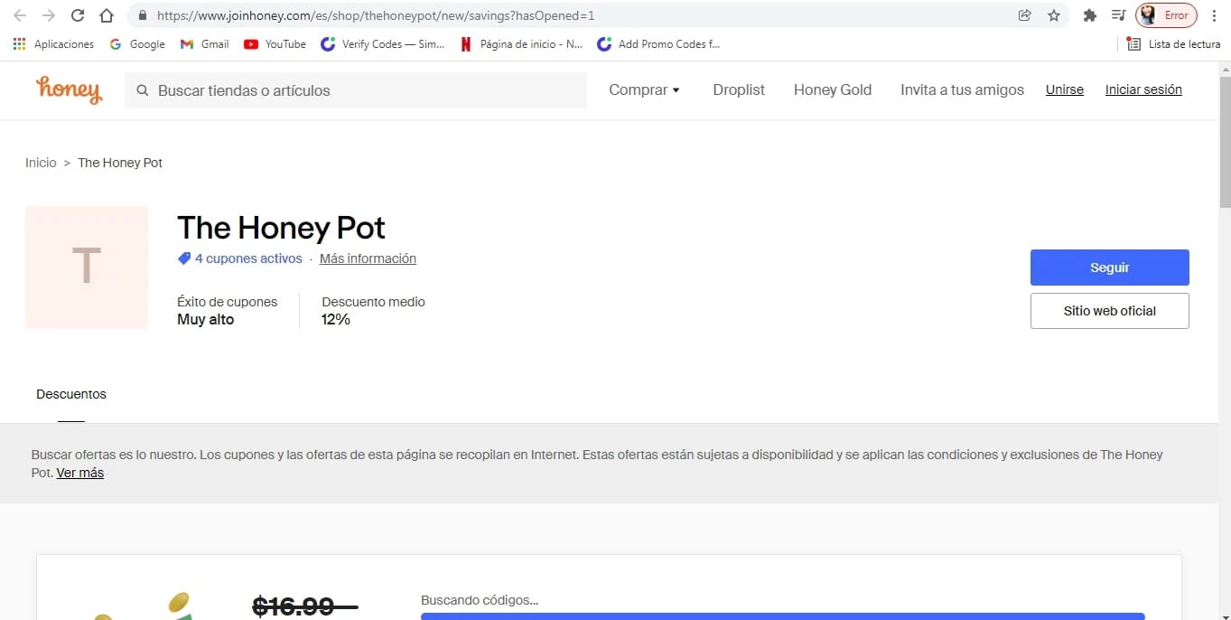Click The Honey Pot breadcrumb text
Image resolution: width=1231 pixels, height=620 pixels.
click(120, 163)
